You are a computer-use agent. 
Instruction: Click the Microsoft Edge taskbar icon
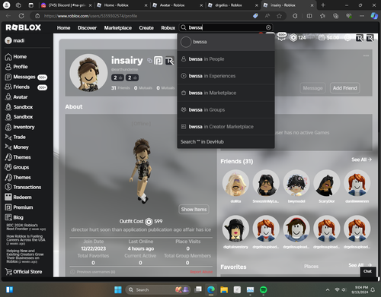point(211,289)
